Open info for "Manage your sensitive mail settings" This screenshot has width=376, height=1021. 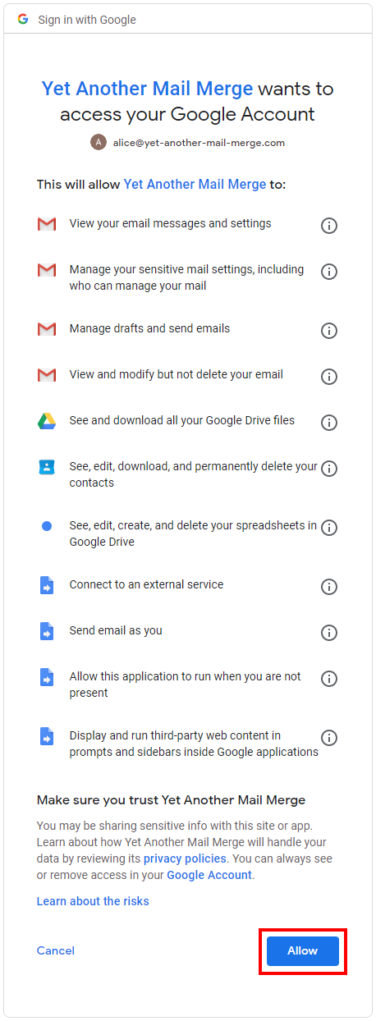329,272
